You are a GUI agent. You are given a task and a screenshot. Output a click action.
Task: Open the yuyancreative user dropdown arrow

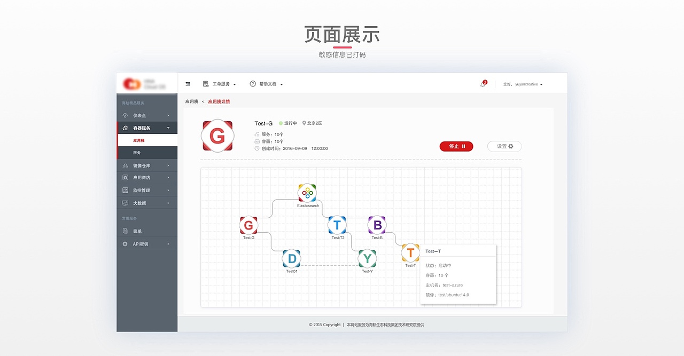point(541,84)
